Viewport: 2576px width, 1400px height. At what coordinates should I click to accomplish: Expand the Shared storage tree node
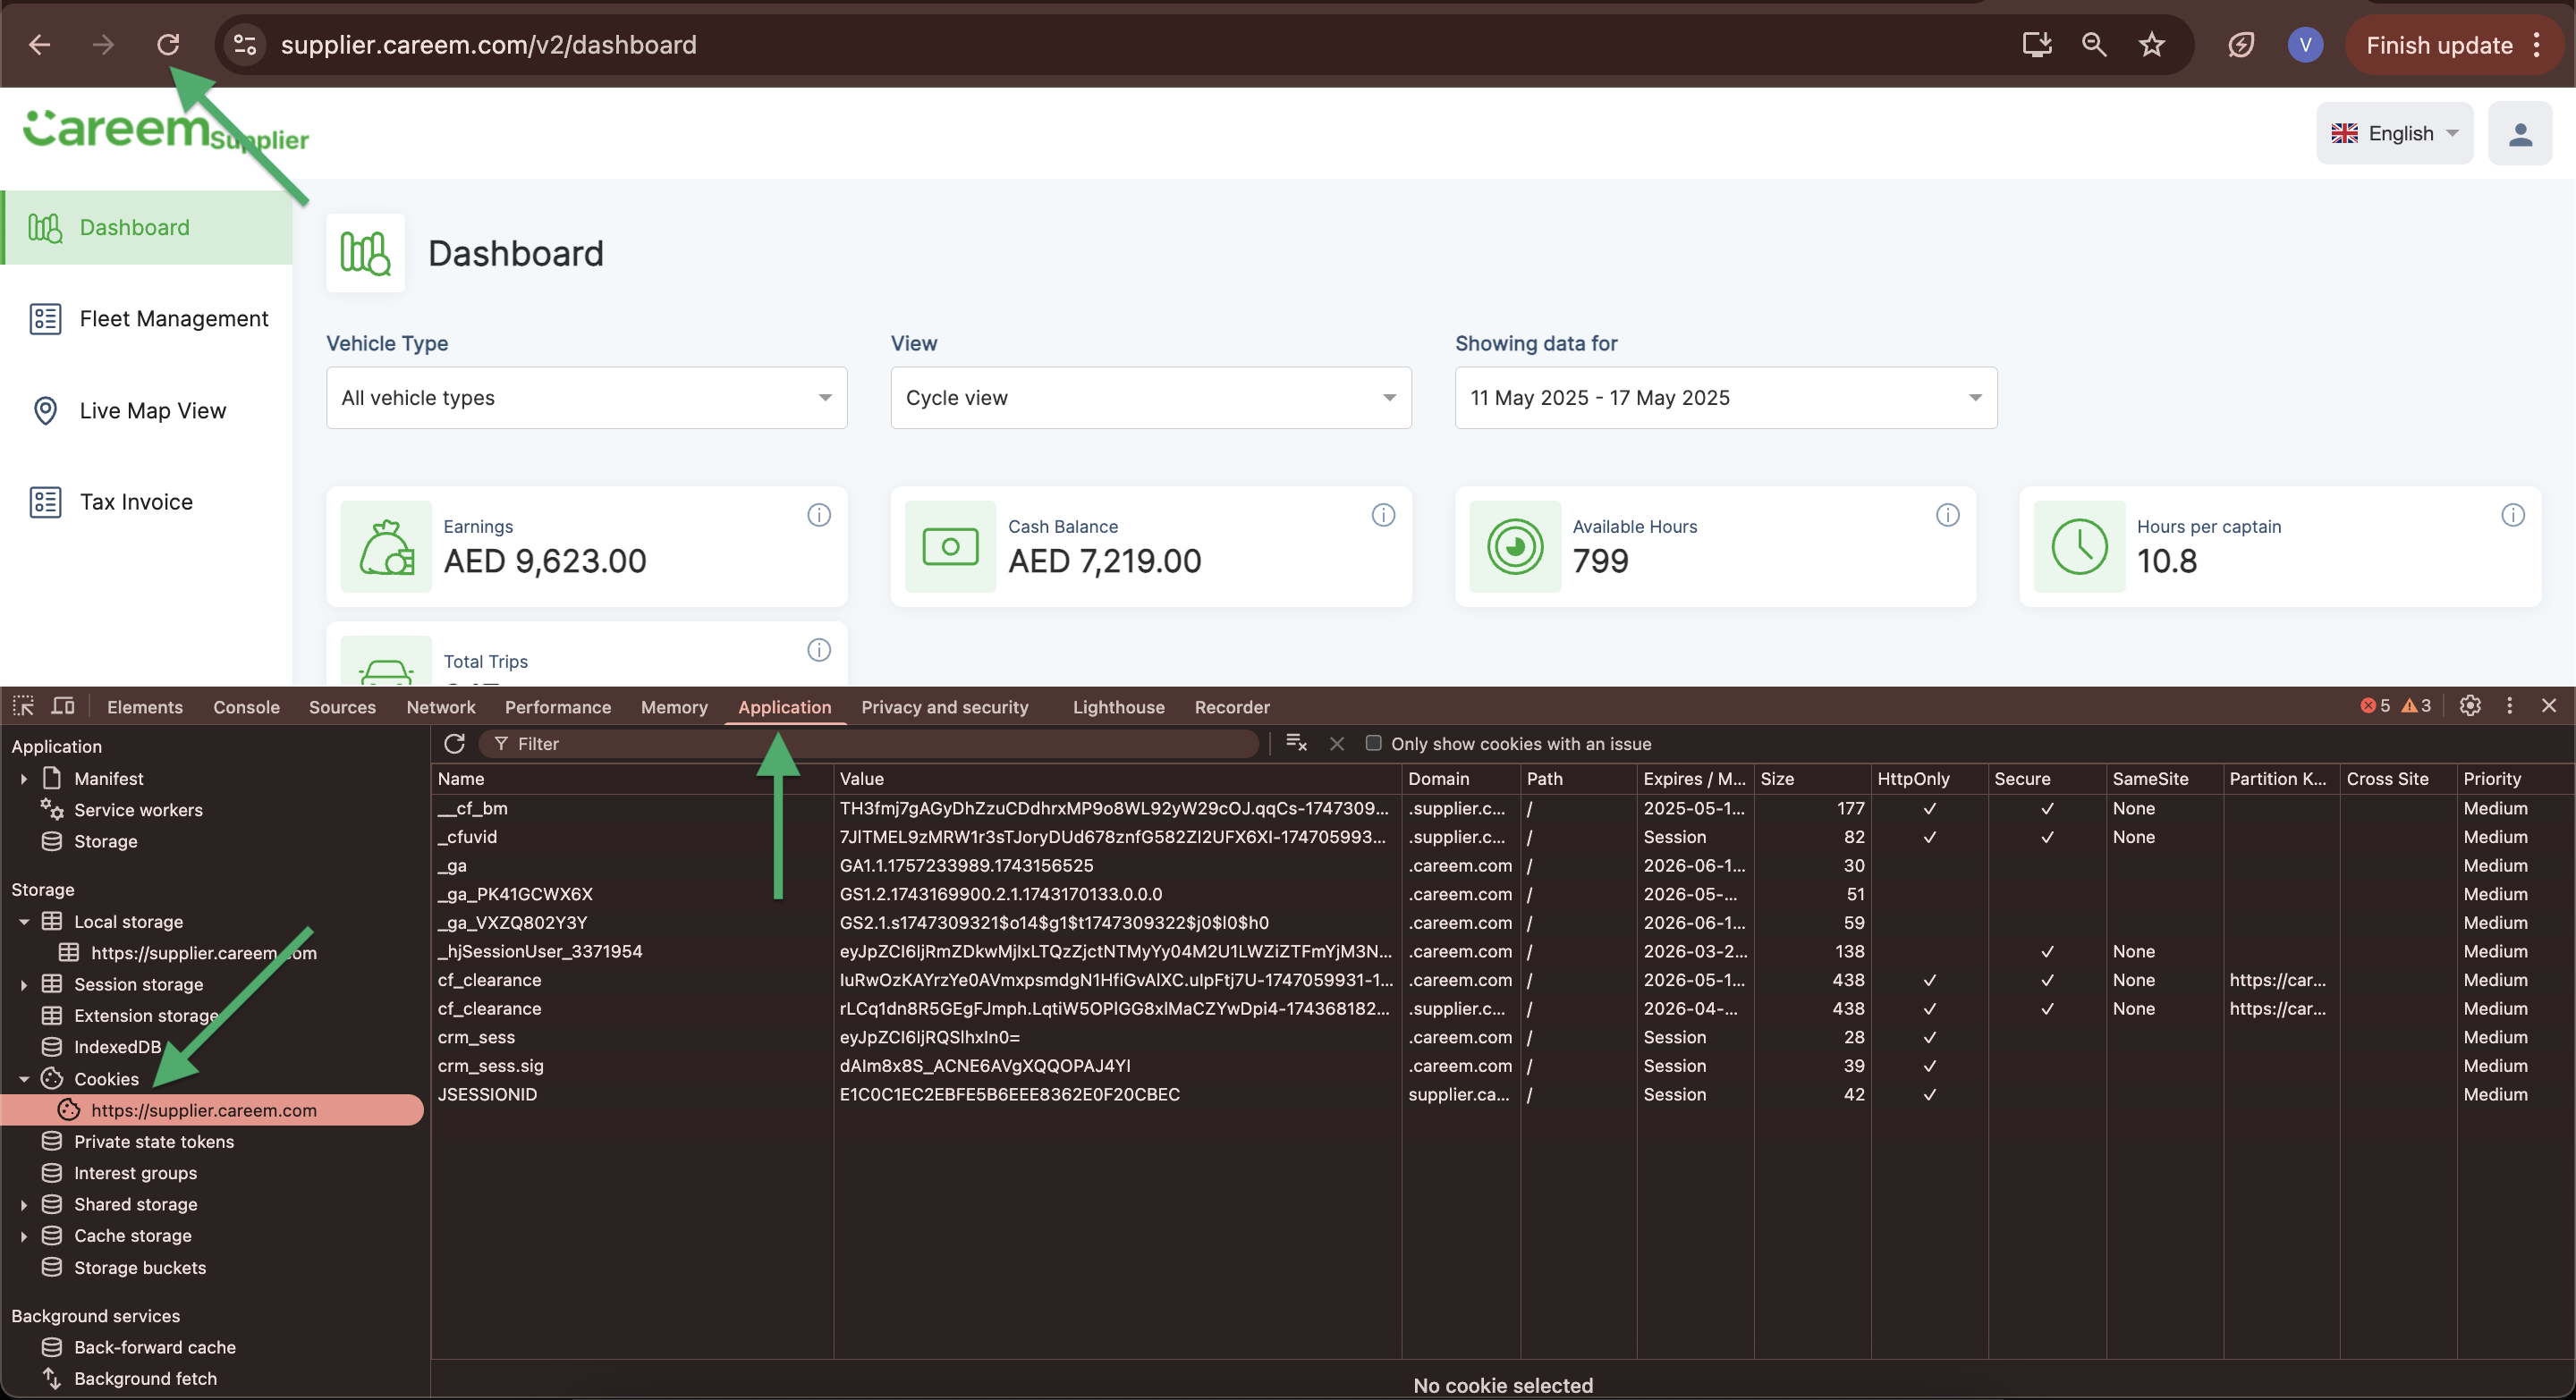(x=23, y=1204)
